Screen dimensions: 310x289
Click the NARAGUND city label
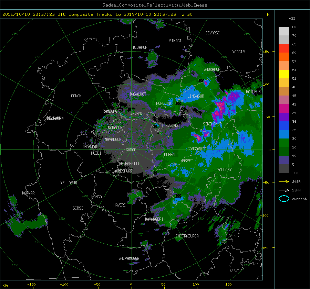pos(116,128)
